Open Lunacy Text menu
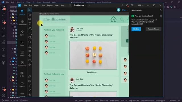182x102 pixels. (43, 5)
